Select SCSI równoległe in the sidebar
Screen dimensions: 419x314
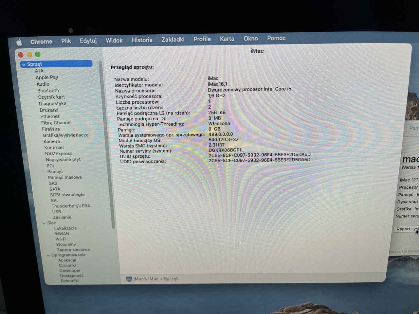[67, 195]
